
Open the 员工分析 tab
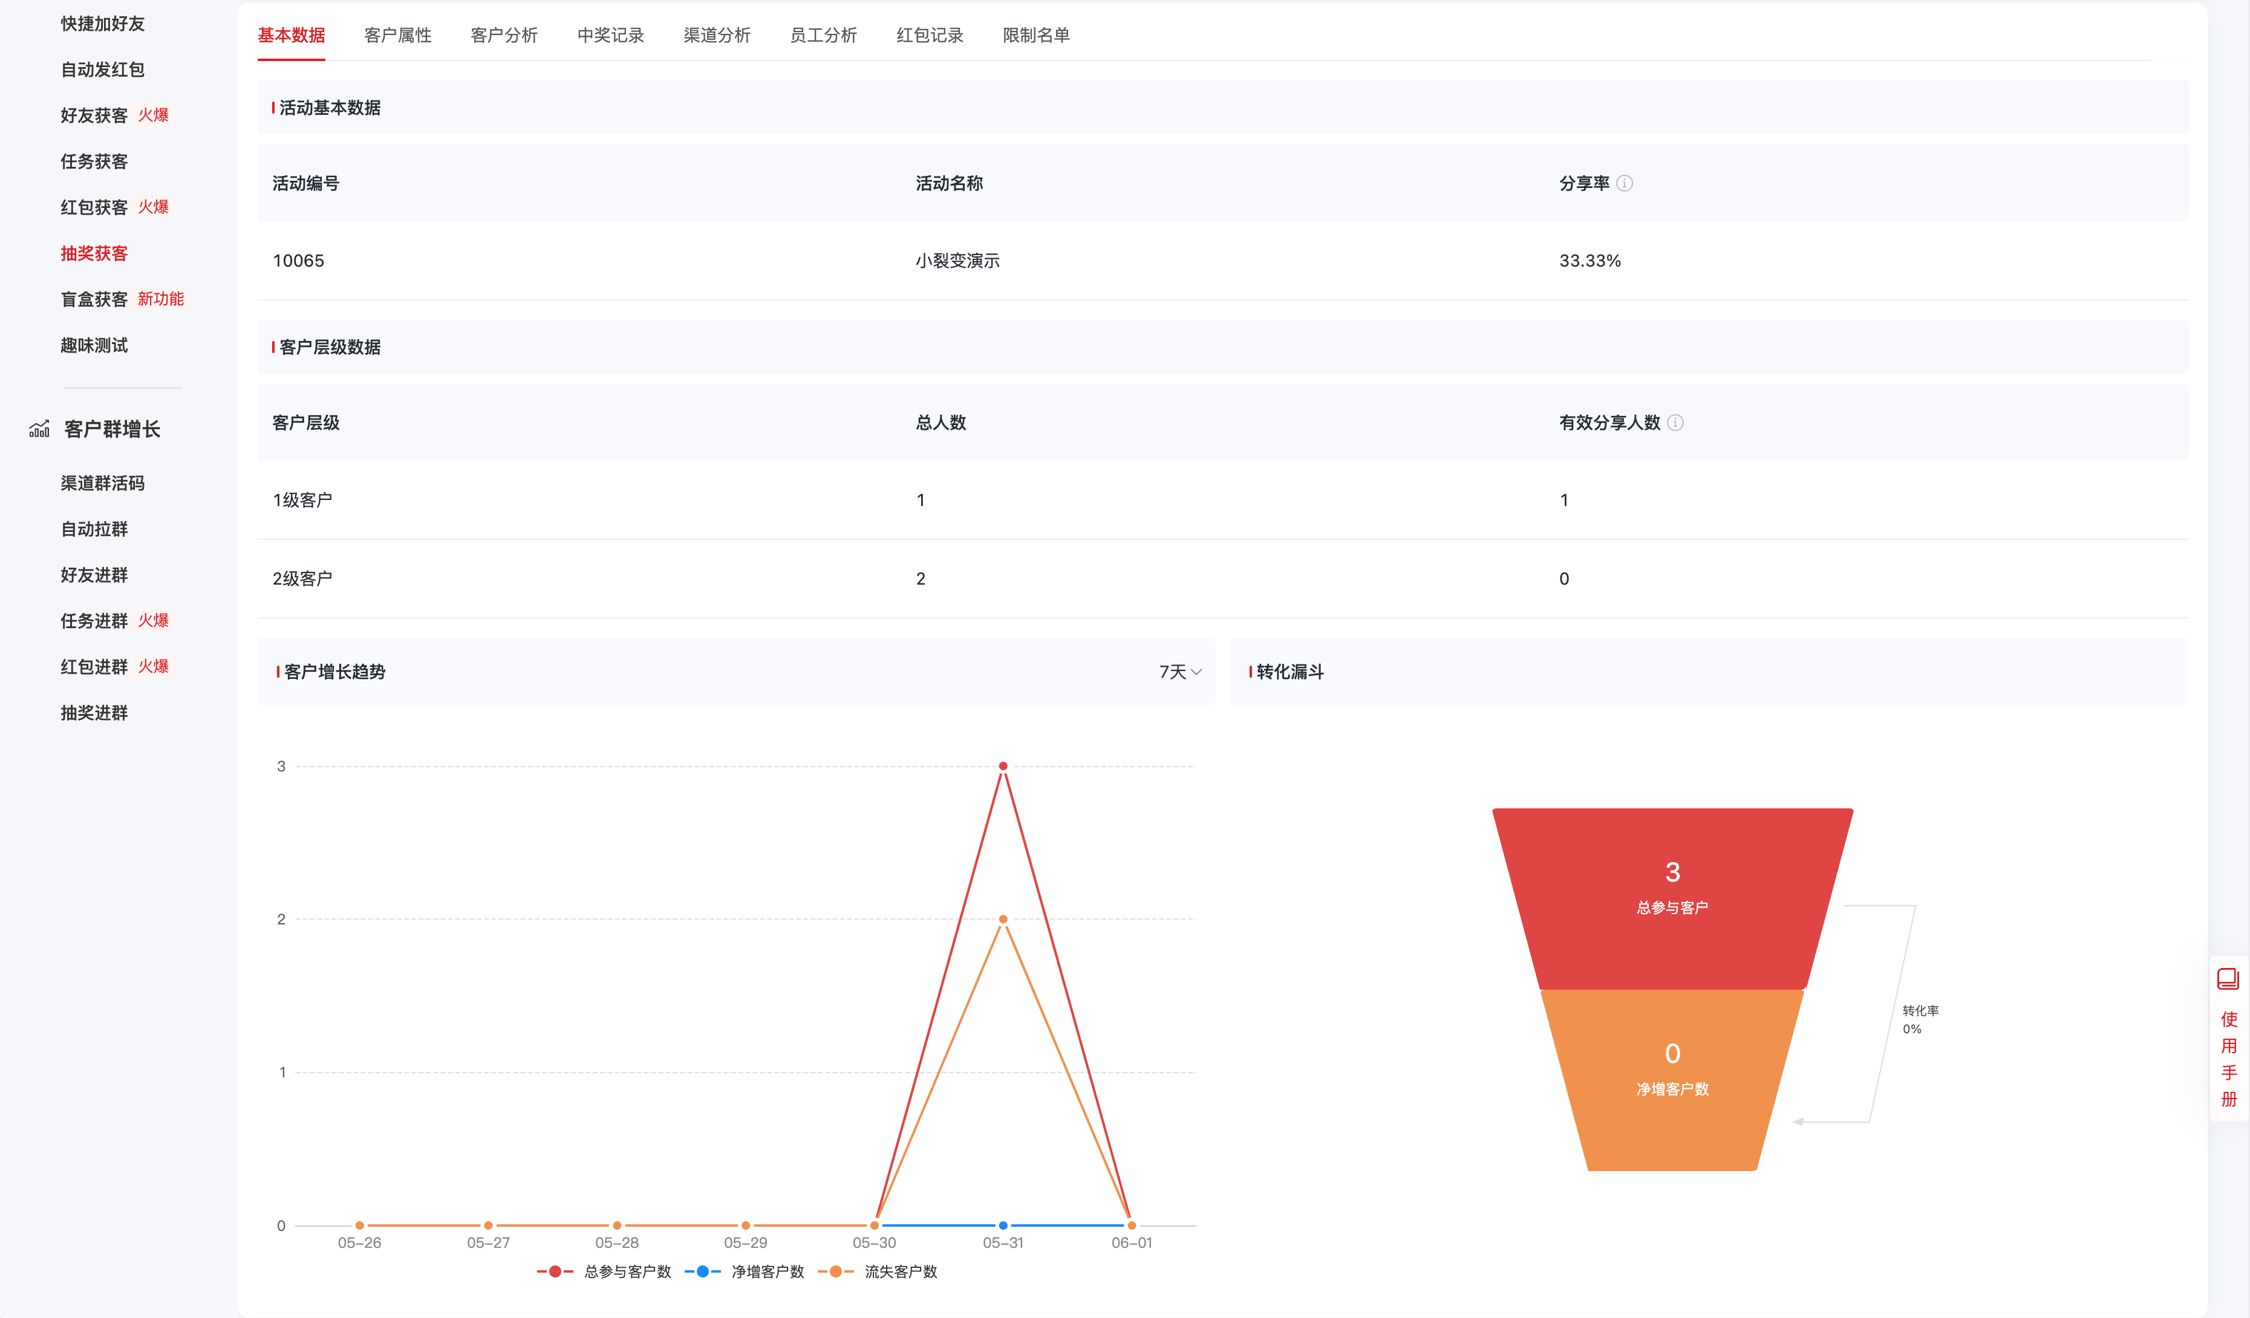[823, 35]
